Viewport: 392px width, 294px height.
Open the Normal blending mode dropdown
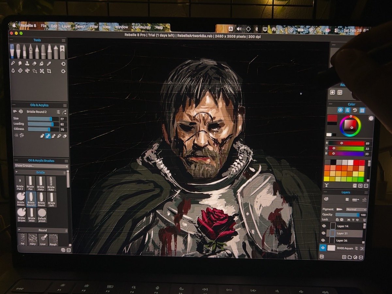(x=356, y=209)
